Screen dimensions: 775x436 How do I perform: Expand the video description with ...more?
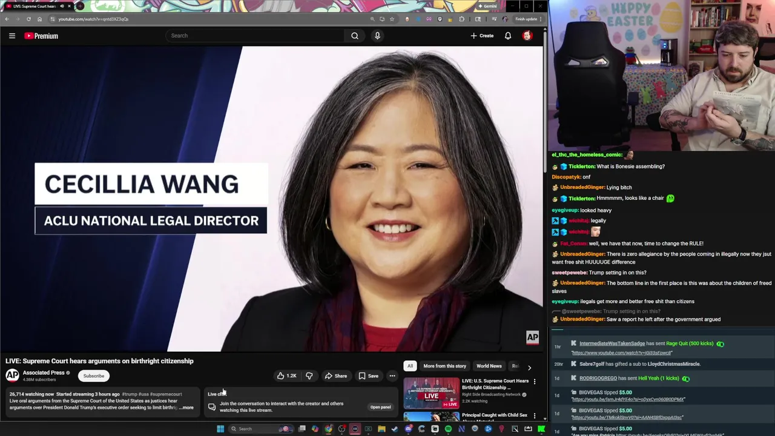tap(186, 408)
